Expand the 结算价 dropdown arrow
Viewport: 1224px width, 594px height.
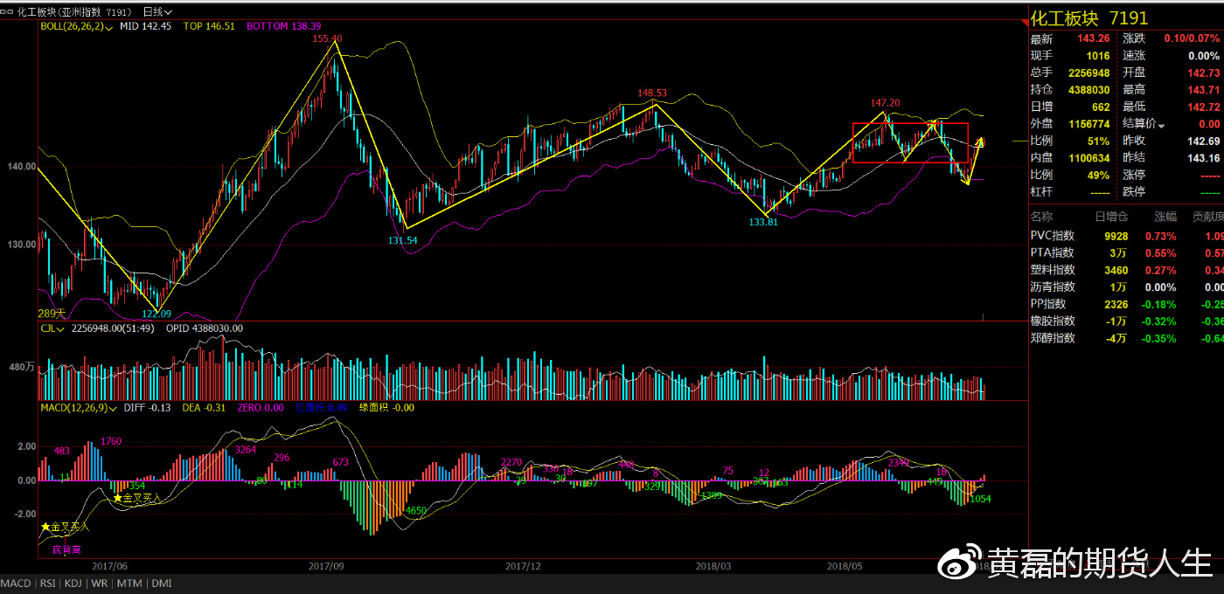1162,126
